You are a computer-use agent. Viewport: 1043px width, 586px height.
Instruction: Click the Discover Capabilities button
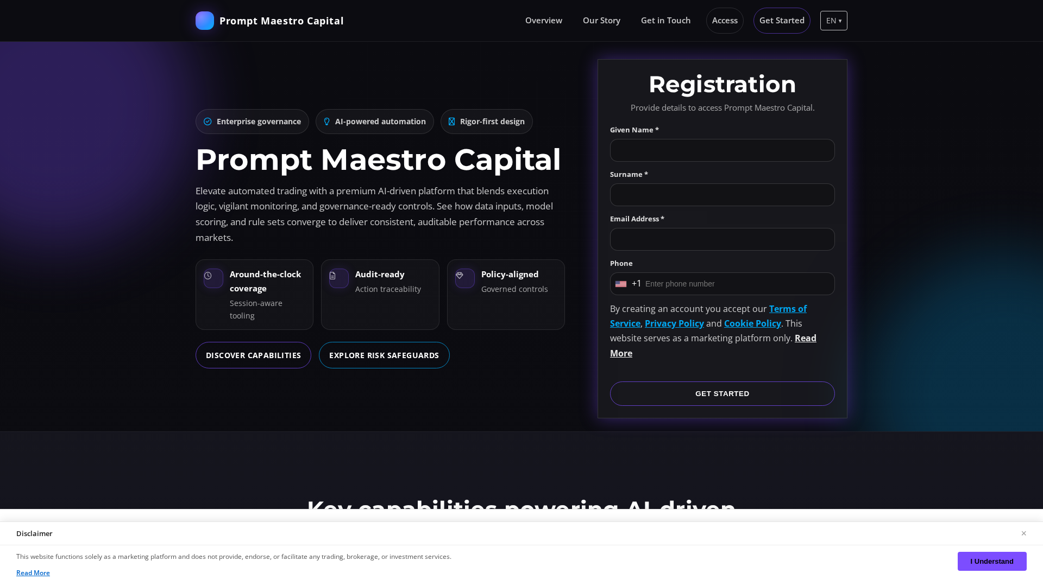(253, 355)
